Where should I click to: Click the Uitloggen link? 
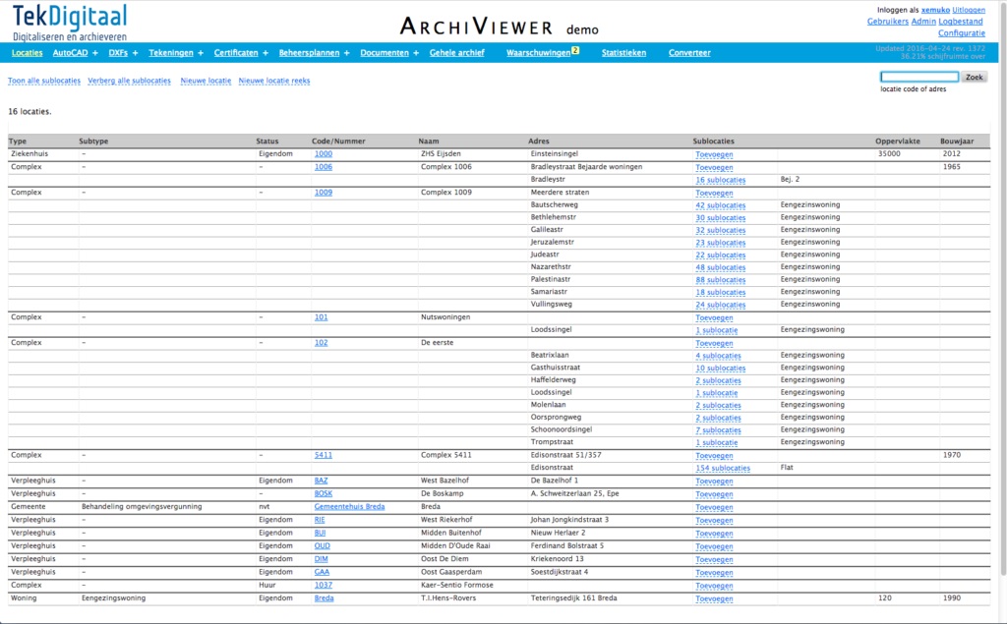969,10
